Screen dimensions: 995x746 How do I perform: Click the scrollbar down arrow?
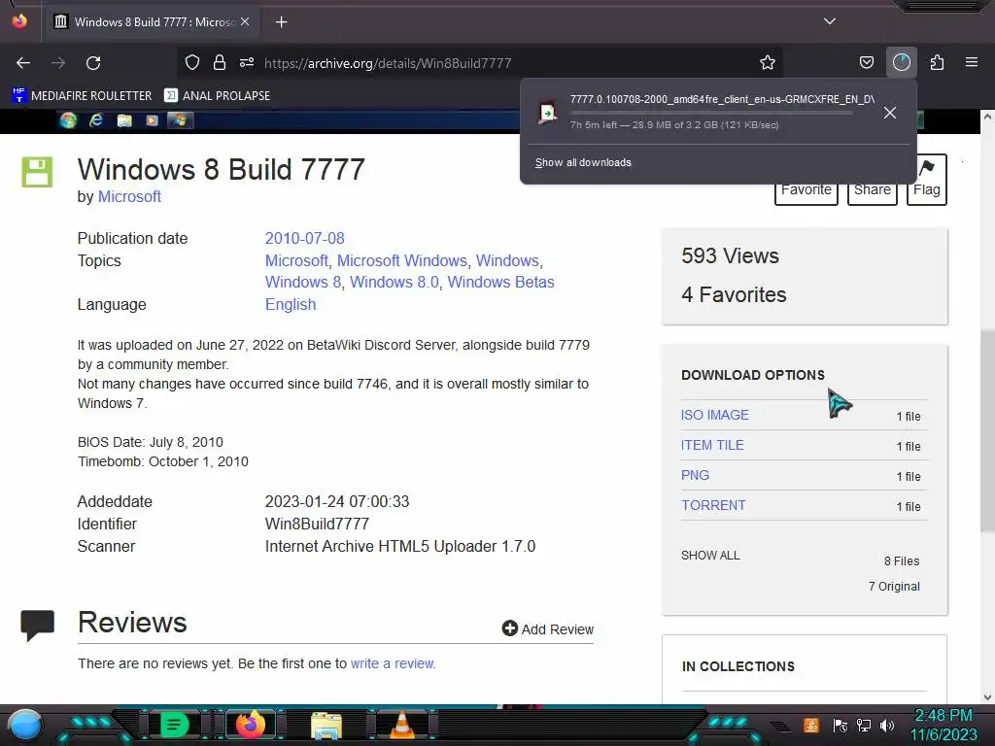(987, 697)
